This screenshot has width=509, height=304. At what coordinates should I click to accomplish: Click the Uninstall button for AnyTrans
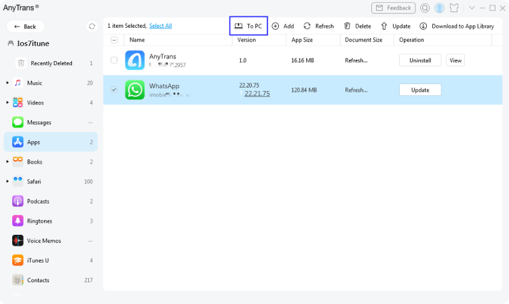pos(420,60)
